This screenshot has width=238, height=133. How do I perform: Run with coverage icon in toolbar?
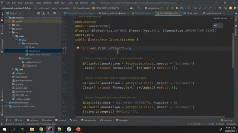pyautogui.click(x=177, y=8)
